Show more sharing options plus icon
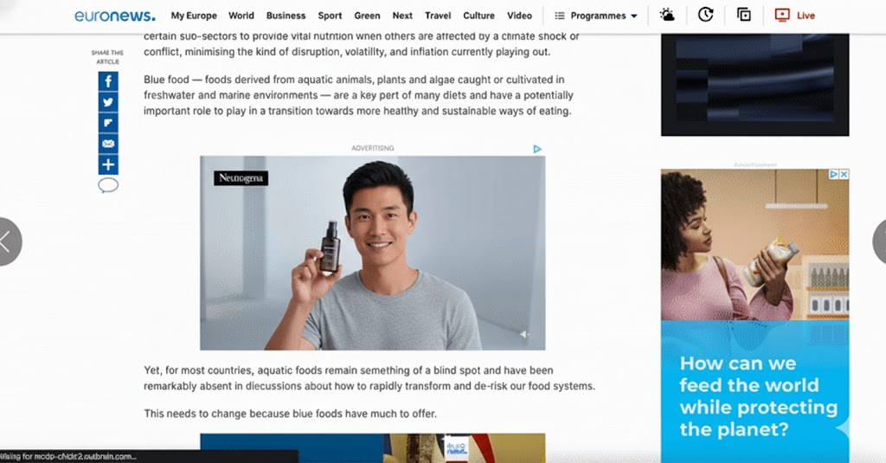 (x=108, y=164)
